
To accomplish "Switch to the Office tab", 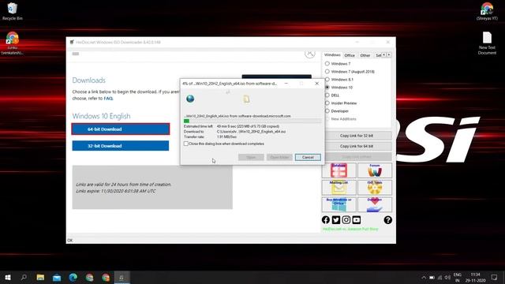I will pyautogui.click(x=350, y=55).
